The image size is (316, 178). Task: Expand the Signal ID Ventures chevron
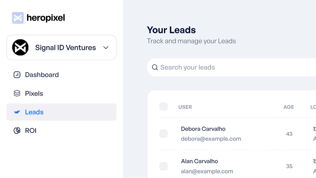coord(106,48)
